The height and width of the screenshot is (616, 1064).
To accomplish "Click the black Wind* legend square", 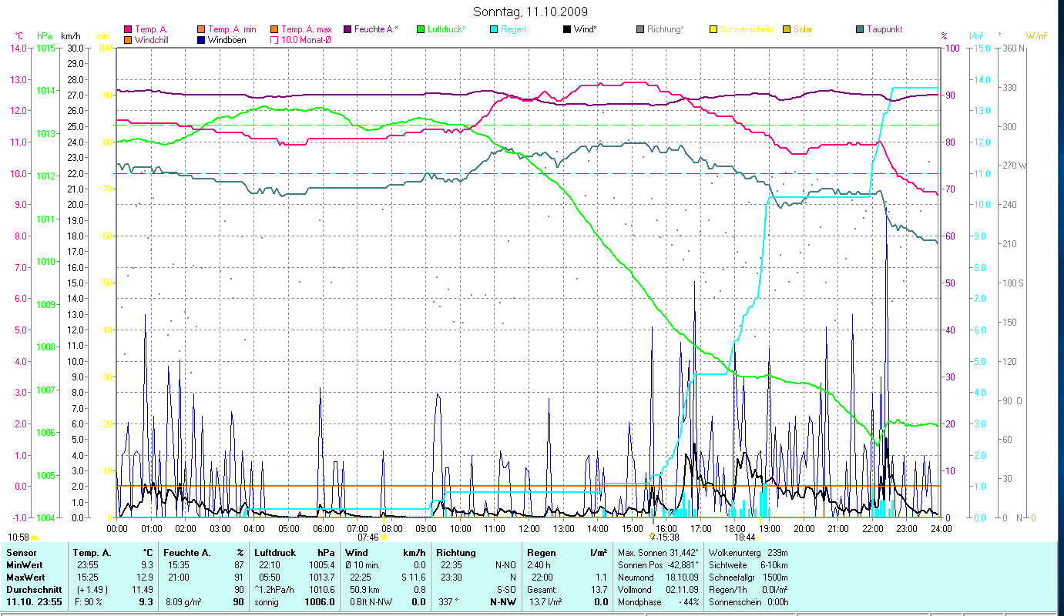I will [x=567, y=29].
